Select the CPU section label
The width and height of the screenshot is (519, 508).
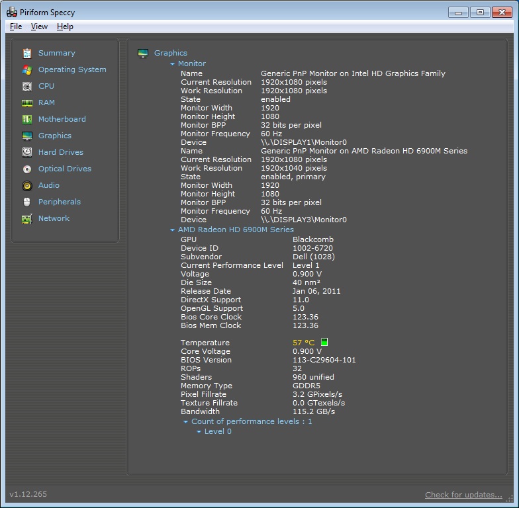(46, 86)
